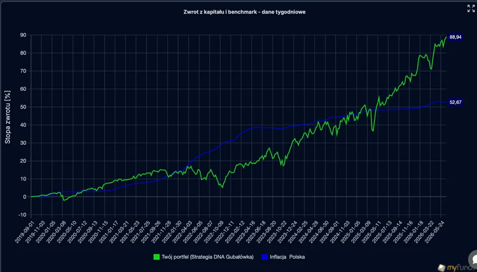
Task: Click the -10 y-axis tick label
Action: point(22,215)
